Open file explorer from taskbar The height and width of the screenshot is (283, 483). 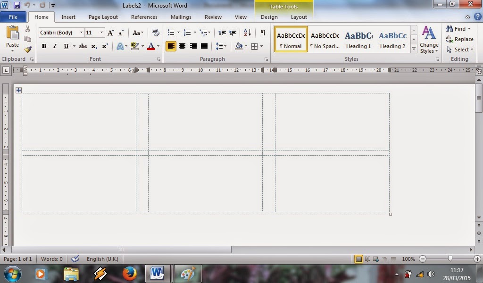coord(71,274)
